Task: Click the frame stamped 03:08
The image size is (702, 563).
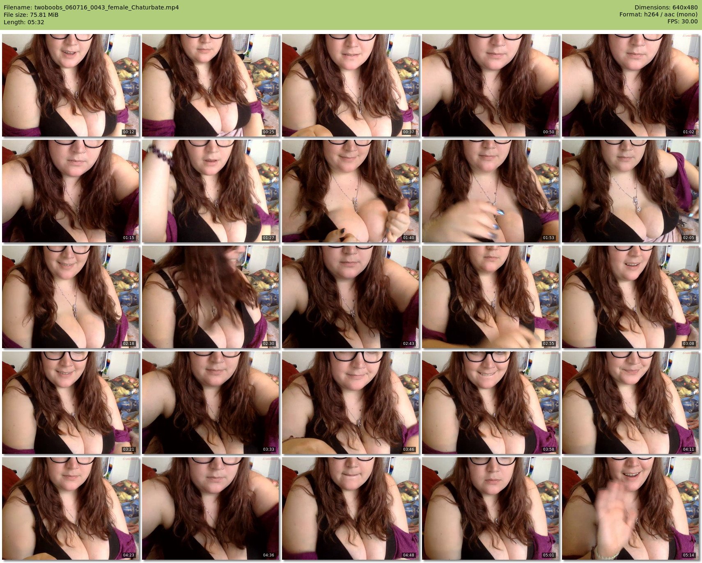Action: 630,297
